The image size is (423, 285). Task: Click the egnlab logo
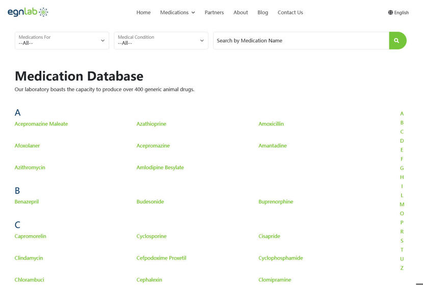(28, 12)
